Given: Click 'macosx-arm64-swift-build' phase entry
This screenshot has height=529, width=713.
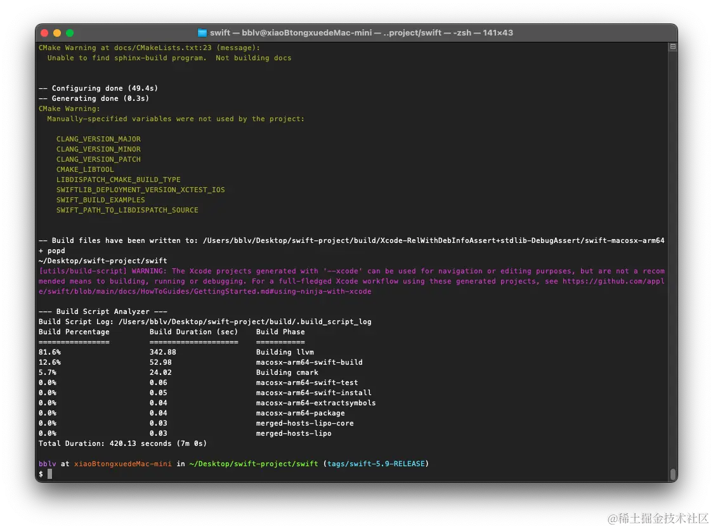Looking at the screenshot, I should (309, 362).
